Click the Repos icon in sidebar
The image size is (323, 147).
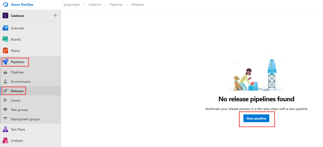[x=5, y=51]
